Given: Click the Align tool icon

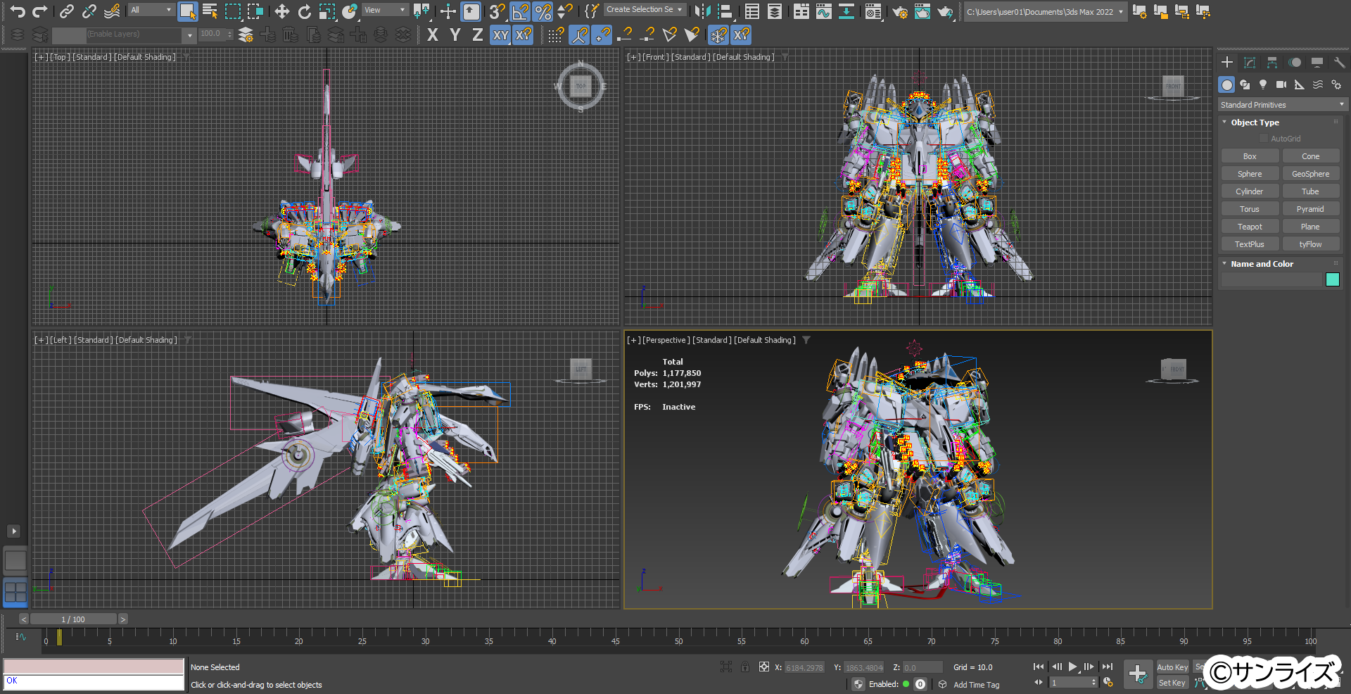Looking at the screenshot, I should click(724, 11).
